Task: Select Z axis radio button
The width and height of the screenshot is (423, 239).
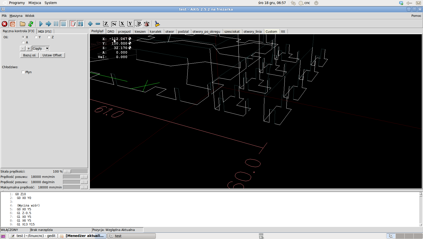Action: (49, 37)
